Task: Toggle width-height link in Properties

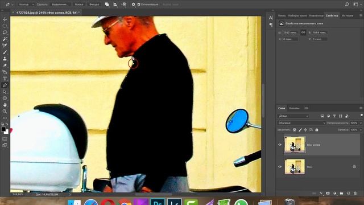Action: [303, 32]
